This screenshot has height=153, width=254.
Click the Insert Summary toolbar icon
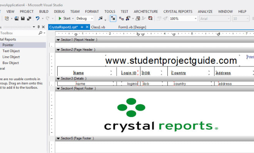[x=128, y=18]
